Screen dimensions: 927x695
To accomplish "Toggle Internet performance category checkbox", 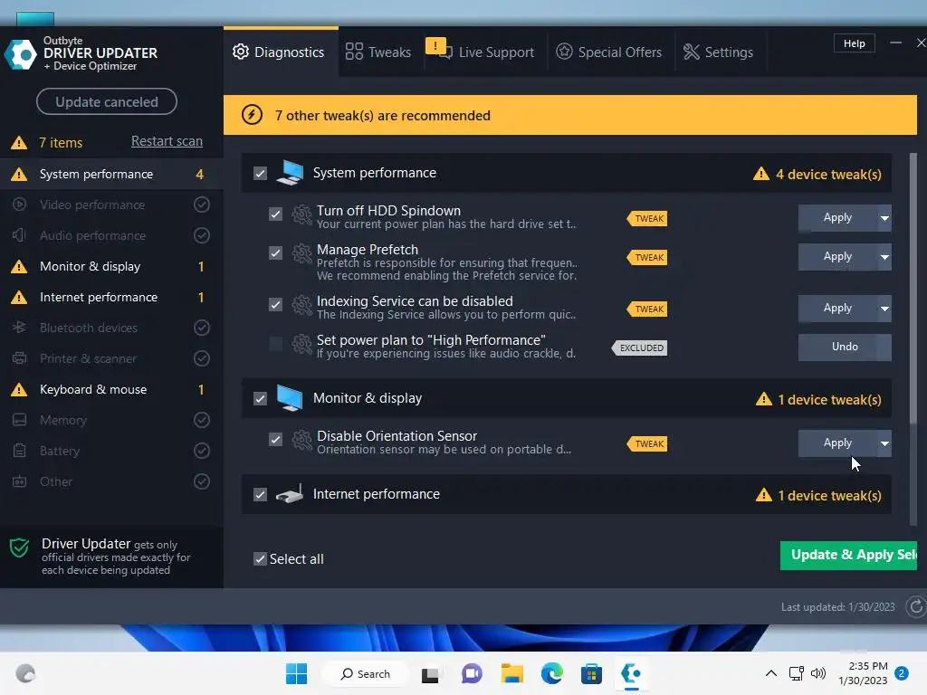I will point(260,494).
